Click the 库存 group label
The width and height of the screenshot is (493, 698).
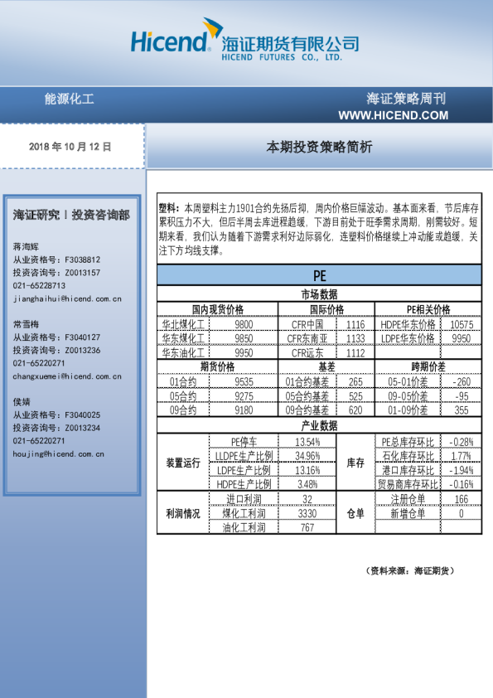point(355,463)
